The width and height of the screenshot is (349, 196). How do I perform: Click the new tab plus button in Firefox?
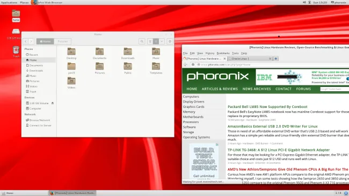click(x=276, y=59)
